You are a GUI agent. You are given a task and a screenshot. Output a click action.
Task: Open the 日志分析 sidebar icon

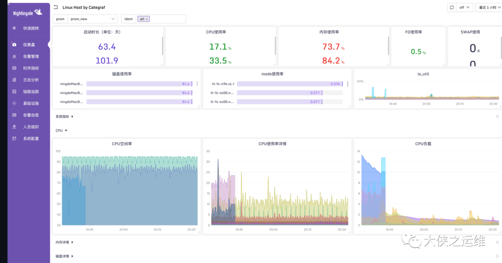pyautogui.click(x=14, y=79)
